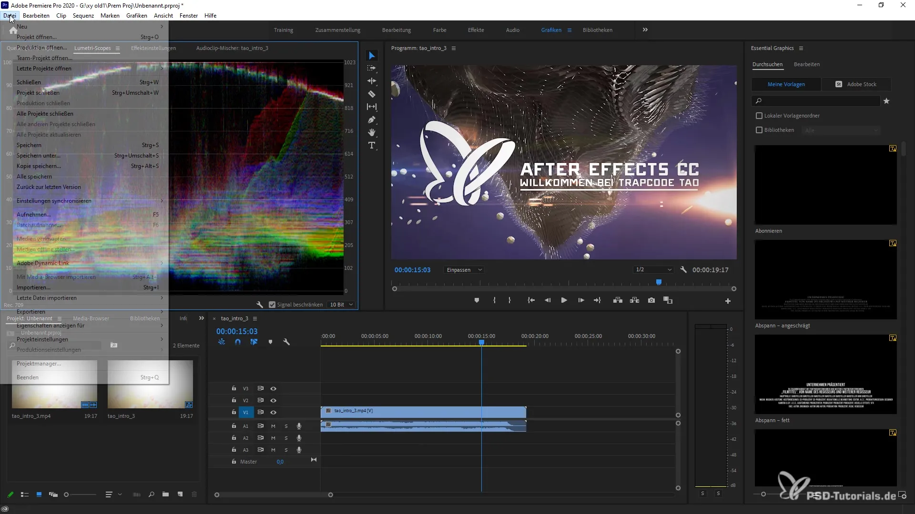
Task: Toggle linked selection in timeline
Action: (x=254, y=342)
